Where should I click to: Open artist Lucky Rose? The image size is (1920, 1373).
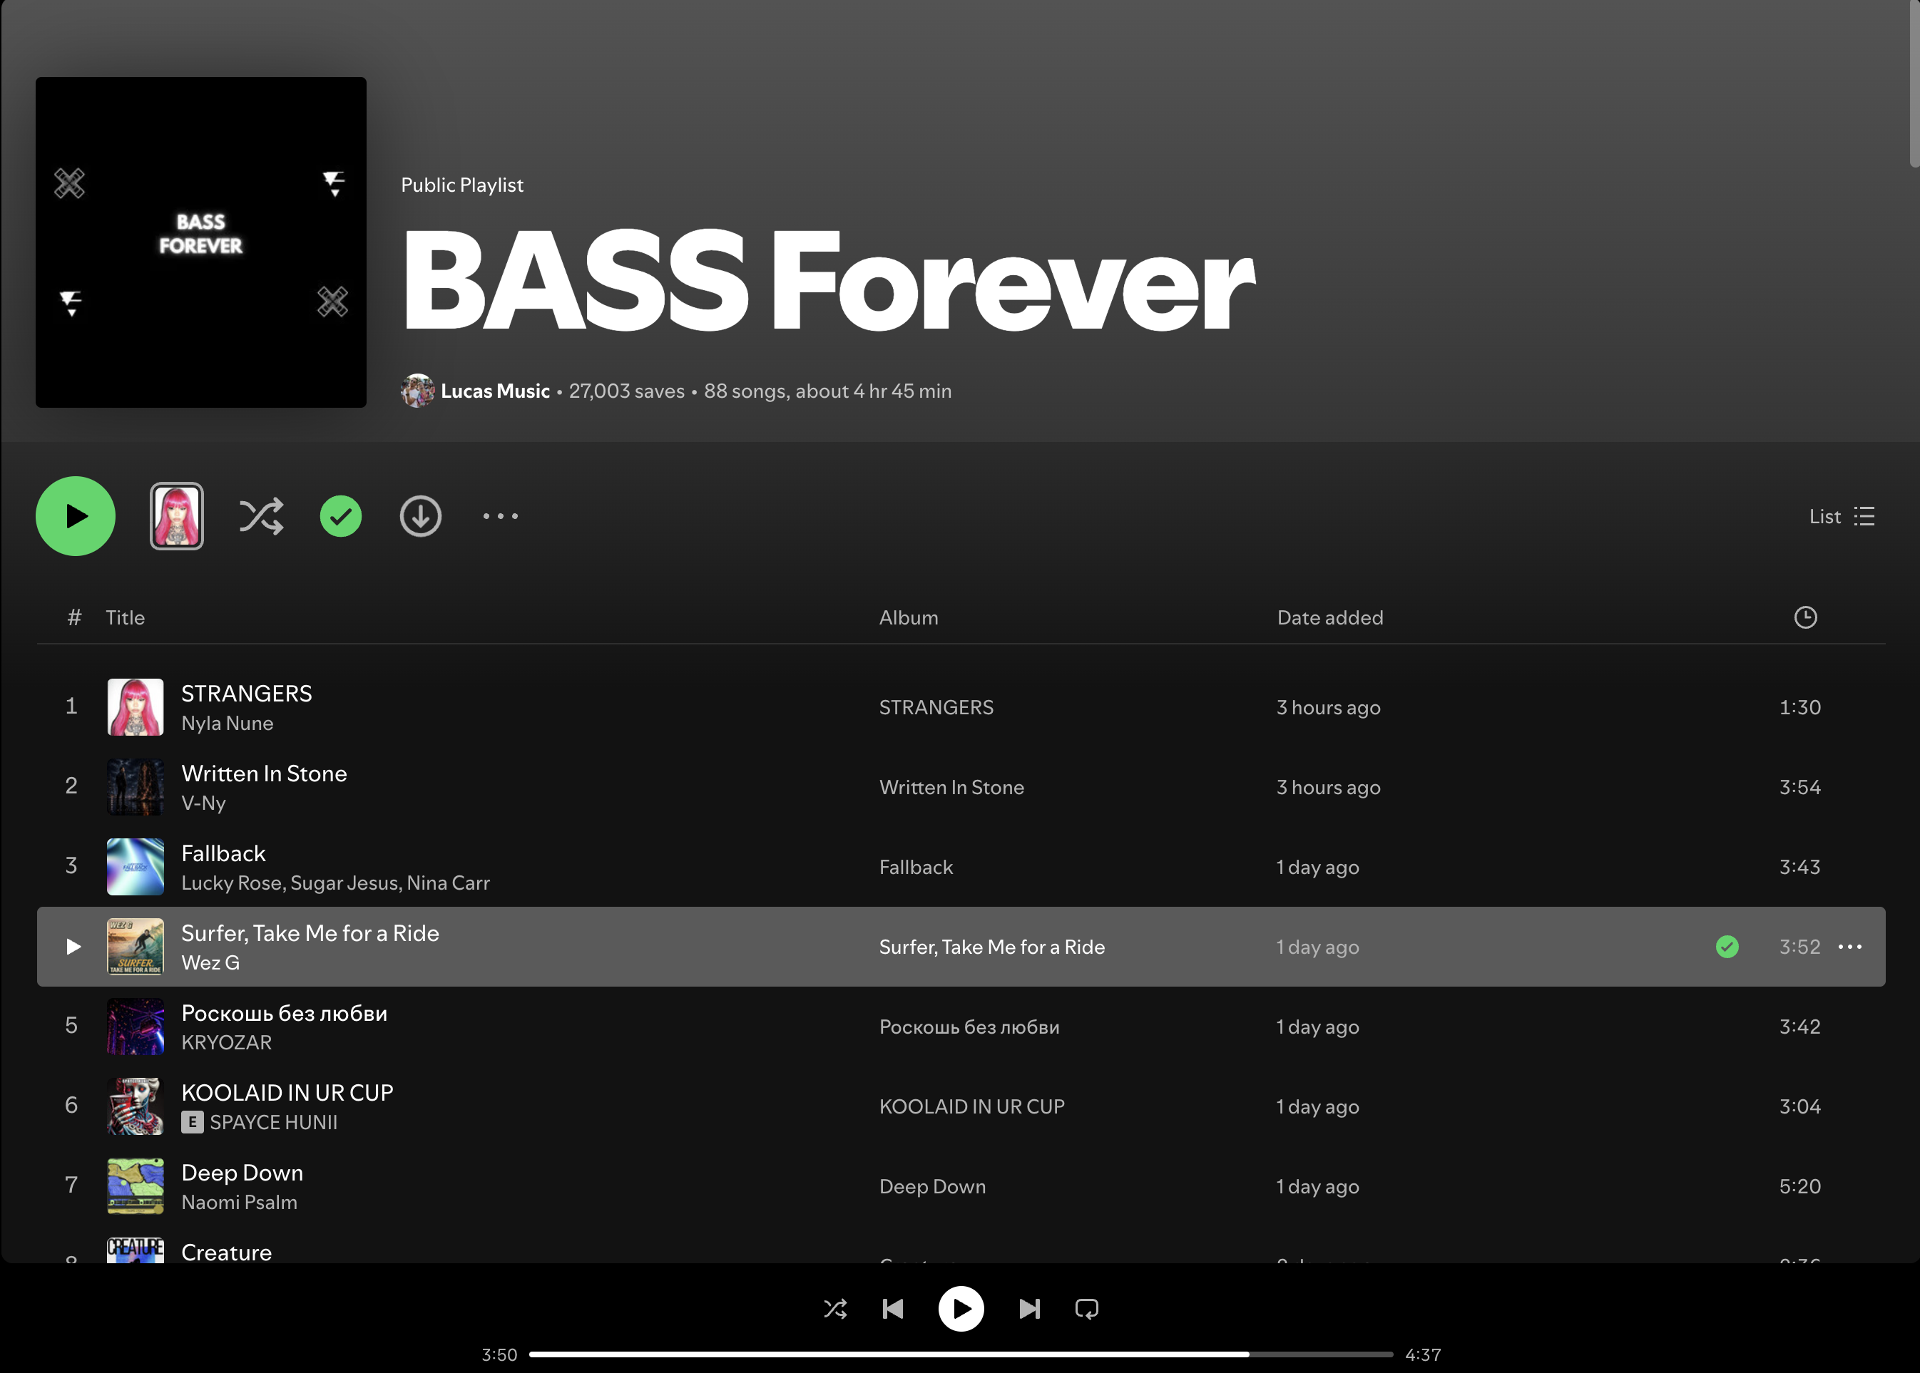tap(231, 883)
